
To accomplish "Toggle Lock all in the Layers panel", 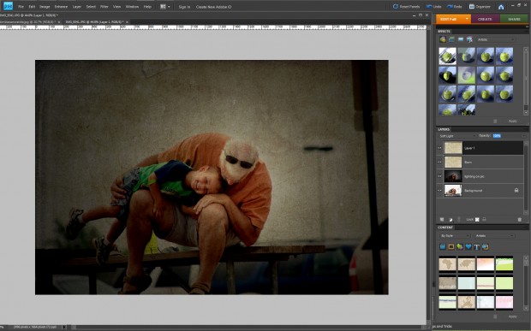I will pos(484,220).
